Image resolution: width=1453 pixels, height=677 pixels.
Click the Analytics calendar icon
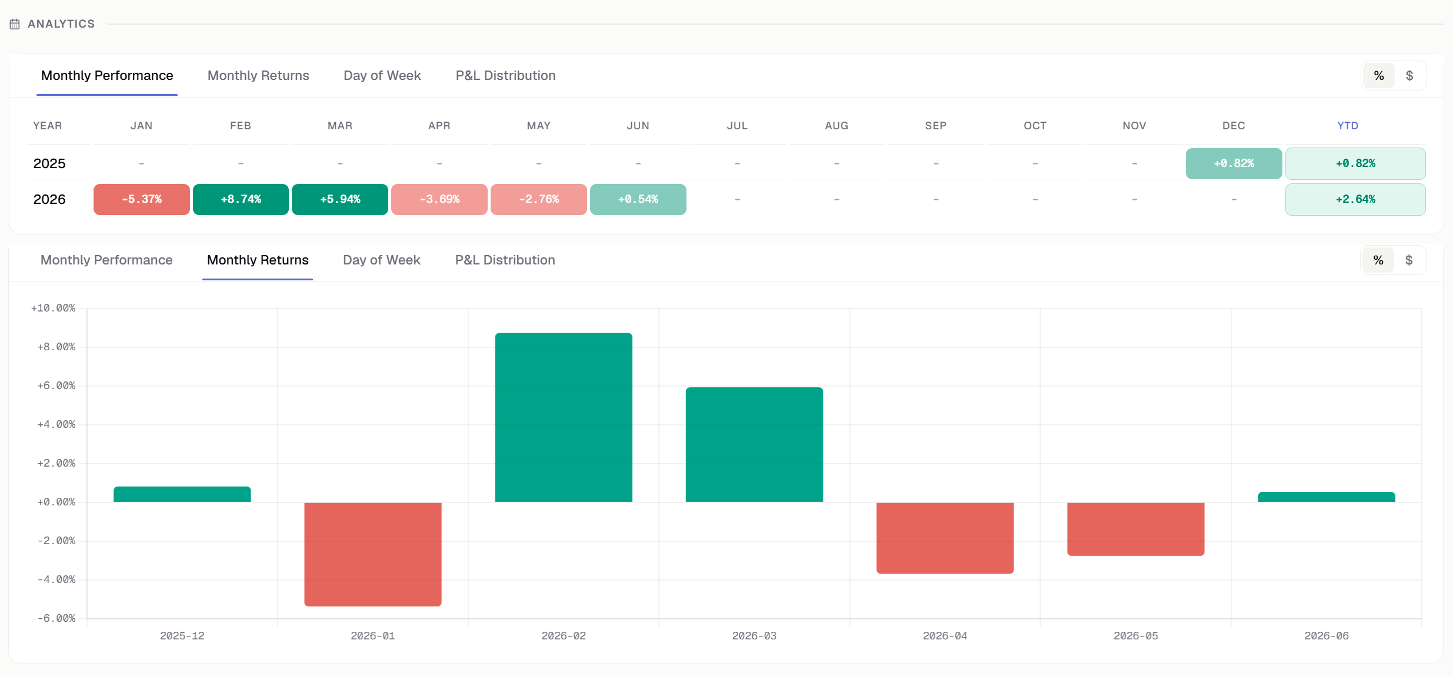[x=15, y=24]
